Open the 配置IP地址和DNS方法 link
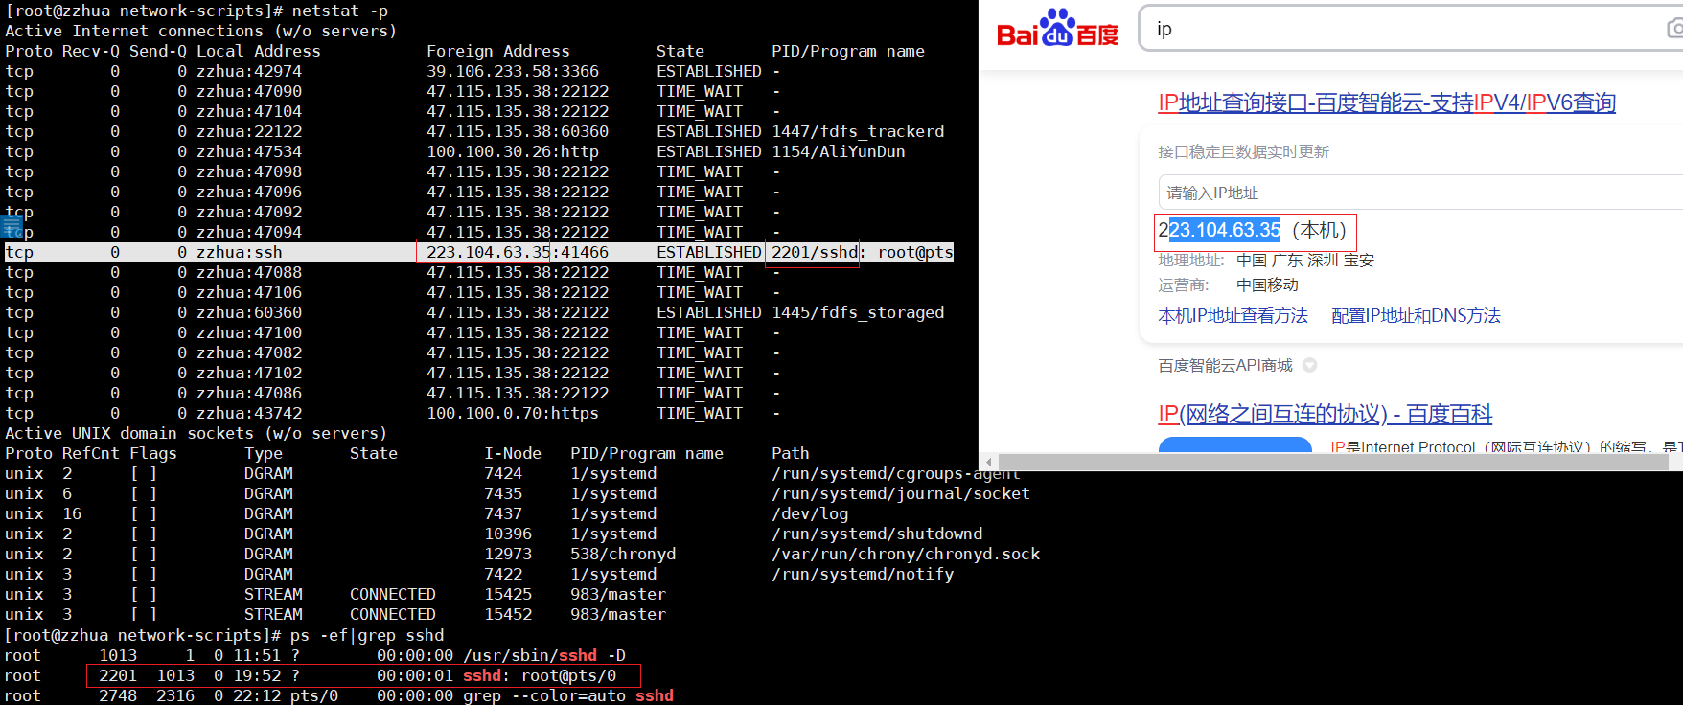 coord(1416,316)
